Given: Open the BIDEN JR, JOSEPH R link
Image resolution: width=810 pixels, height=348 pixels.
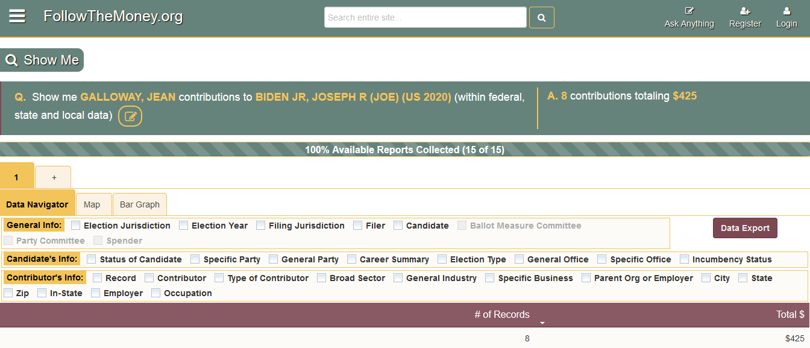Looking at the screenshot, I should pyautogui.click(x=353, y=97).
